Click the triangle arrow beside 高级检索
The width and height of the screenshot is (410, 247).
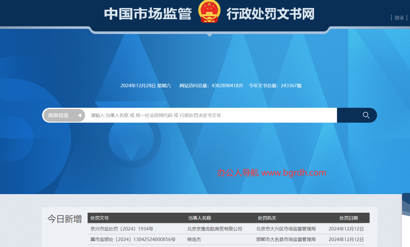pos(80,115)
